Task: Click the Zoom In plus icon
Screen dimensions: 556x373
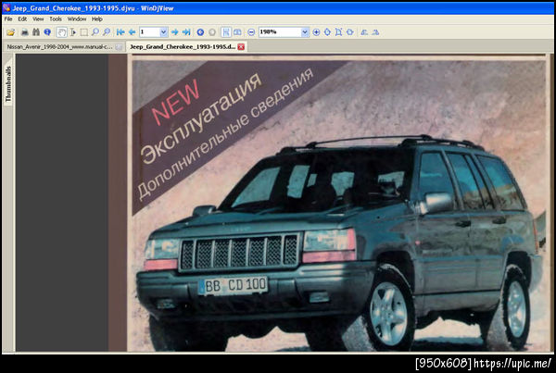Action: click(x=316, y=32)
